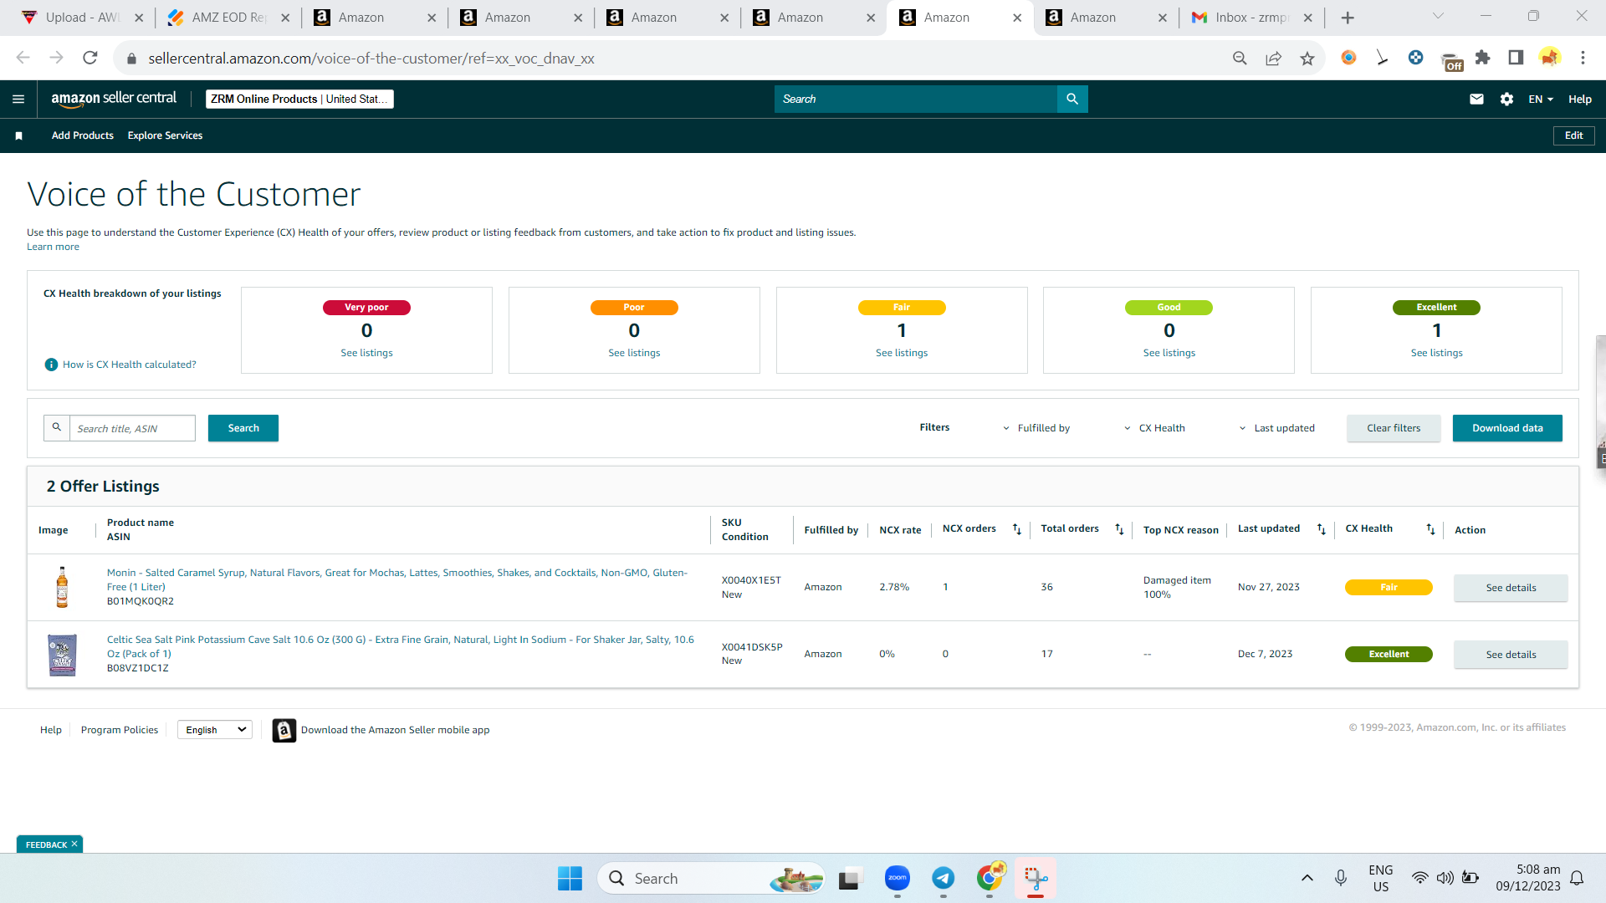This screenshot has height=903, width=1606.
Task: Open the Windows Start button
Action: pyautogui.click(x=570, y=878)
